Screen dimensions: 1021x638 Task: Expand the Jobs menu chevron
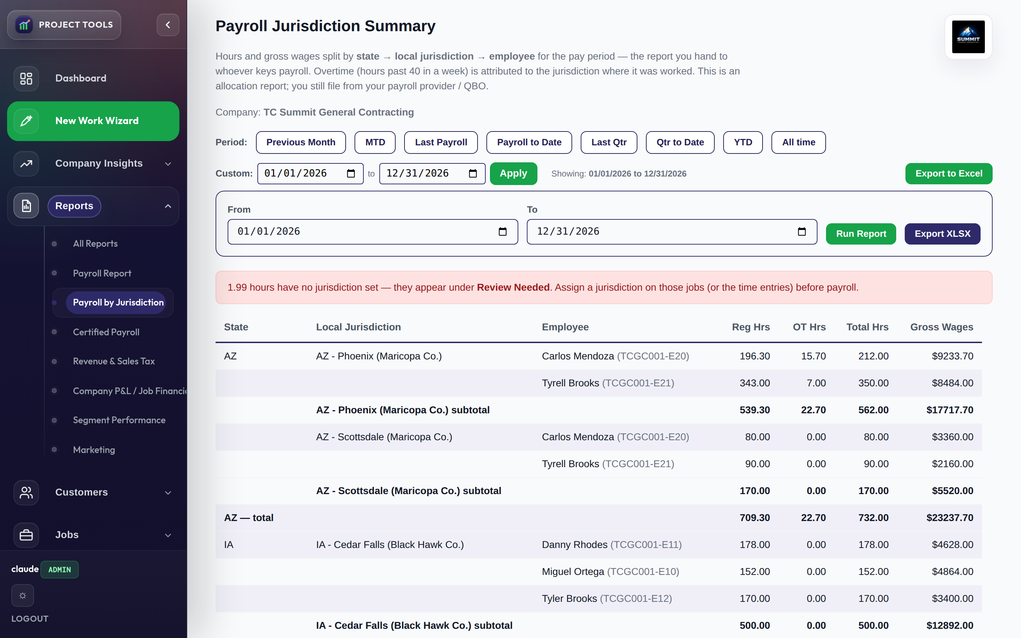(x=168, y=535)
